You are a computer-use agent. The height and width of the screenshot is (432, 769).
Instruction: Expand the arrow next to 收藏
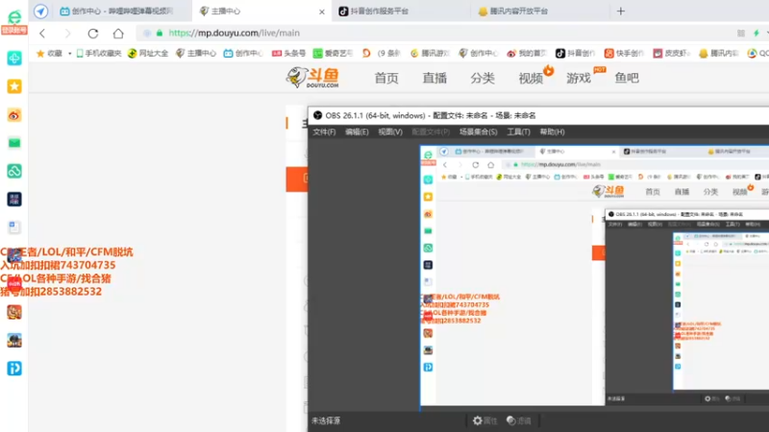coord(69,54)
